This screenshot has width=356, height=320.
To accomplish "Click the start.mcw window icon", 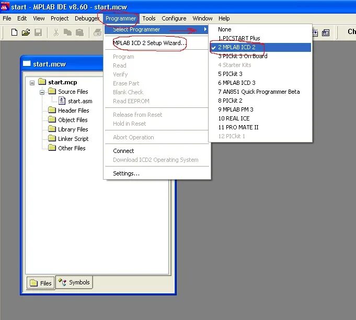I will click(27, 63).
